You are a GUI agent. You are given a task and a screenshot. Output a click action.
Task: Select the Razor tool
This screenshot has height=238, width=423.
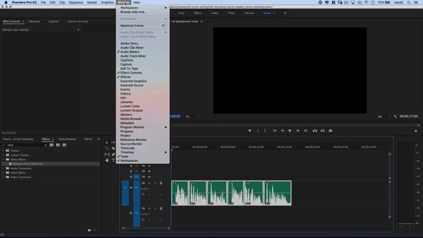point(113,148)
